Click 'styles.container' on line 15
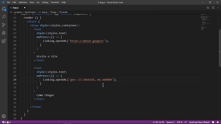 [x=64, y=25]
